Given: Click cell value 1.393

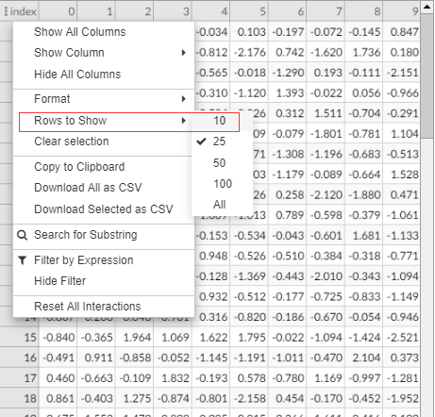Looking at the screenshot, I should coord(290,93).
